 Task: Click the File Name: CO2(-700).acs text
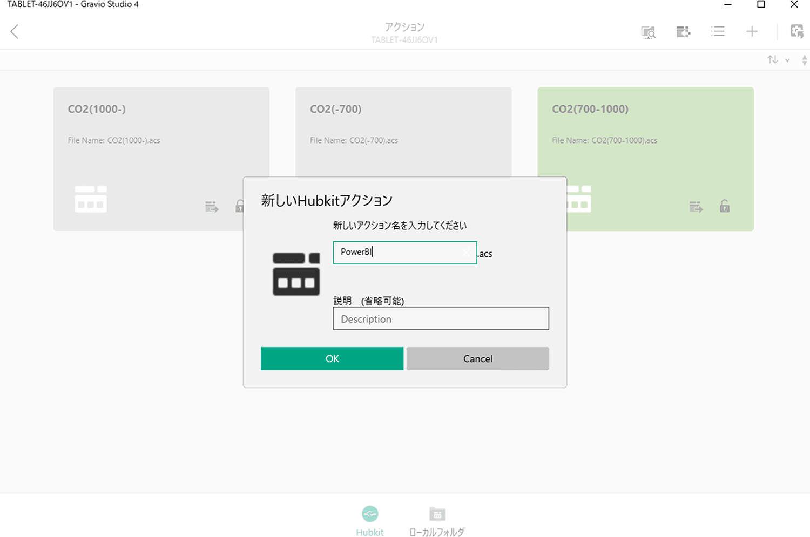[354, 140]
